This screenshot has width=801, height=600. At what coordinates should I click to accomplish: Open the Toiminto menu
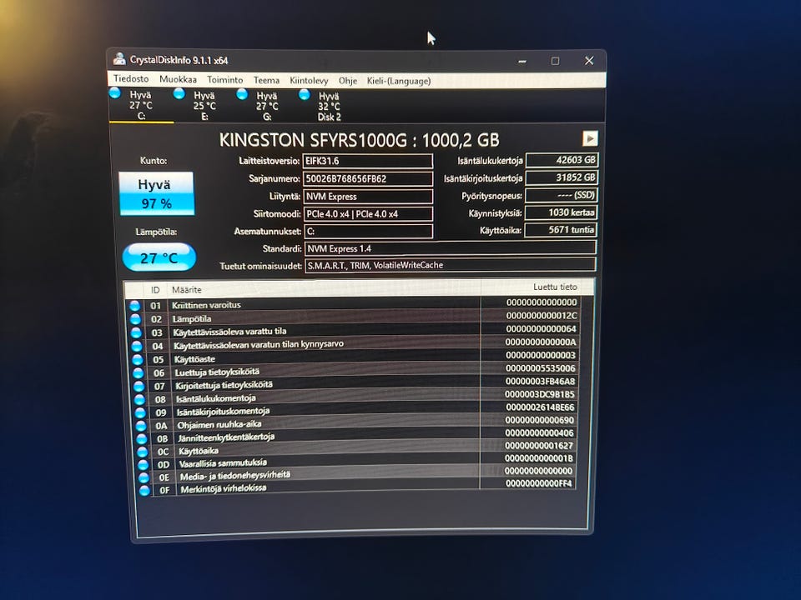point(224,80)
